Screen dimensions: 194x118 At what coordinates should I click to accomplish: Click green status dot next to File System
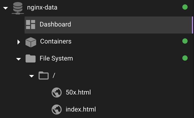click(x=185, y=58)
